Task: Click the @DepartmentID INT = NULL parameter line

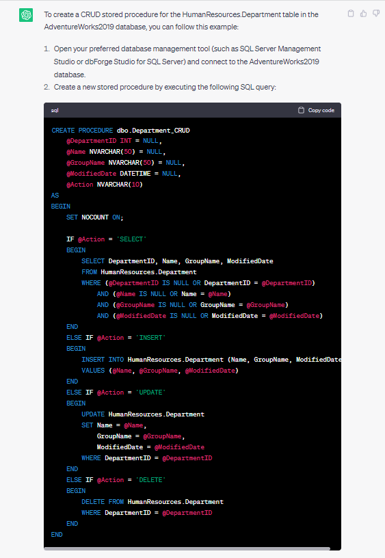Action: click(x=114, y=141)
